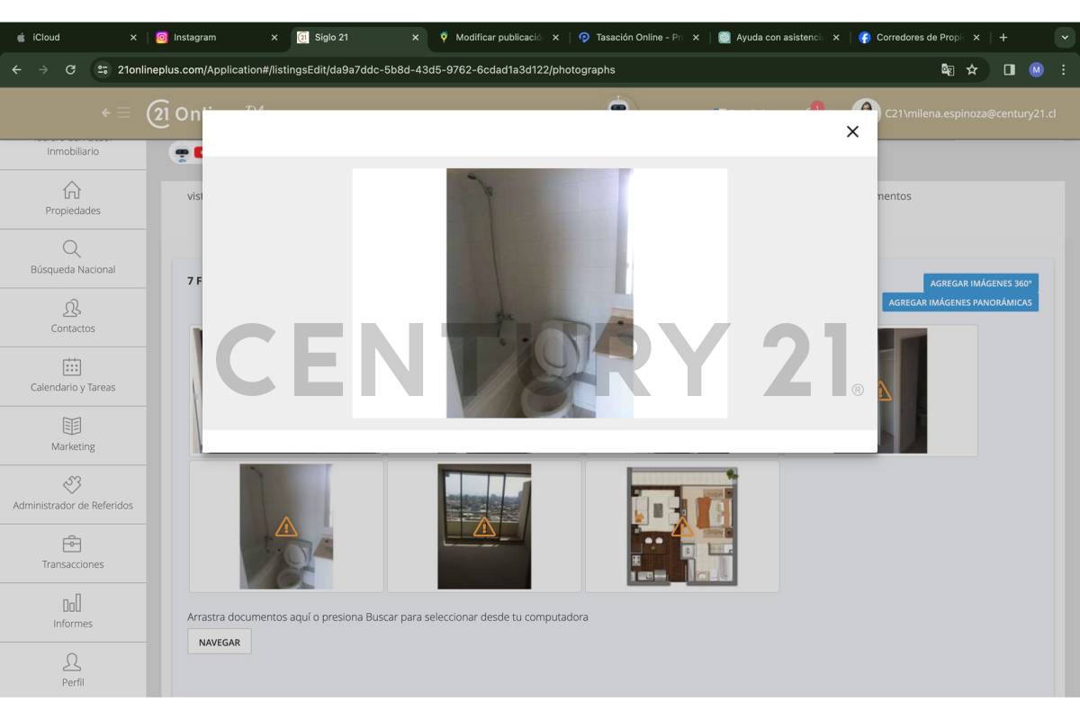Toggle the browser side panel

point(1010,69)
